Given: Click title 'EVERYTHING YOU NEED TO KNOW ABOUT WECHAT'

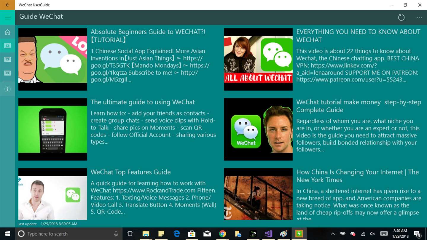Looking at the screenshot, I should click(358, 36).
